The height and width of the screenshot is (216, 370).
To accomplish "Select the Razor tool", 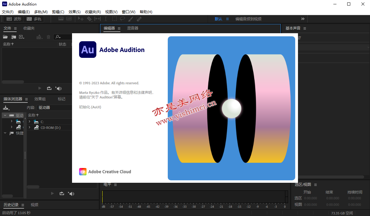I will 89,19.
